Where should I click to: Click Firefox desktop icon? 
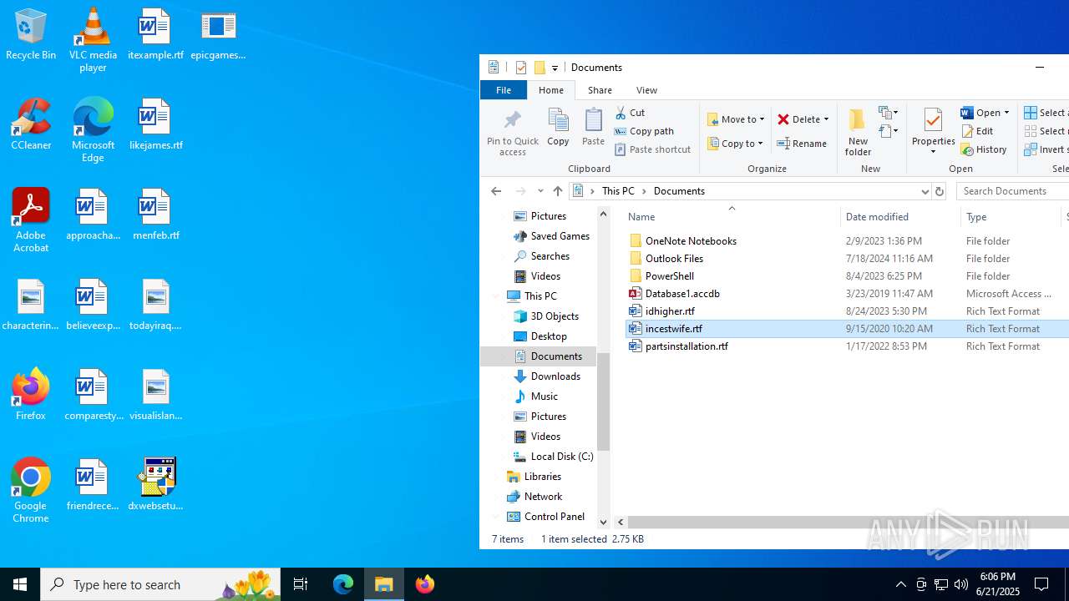click(x=31, y=395)
